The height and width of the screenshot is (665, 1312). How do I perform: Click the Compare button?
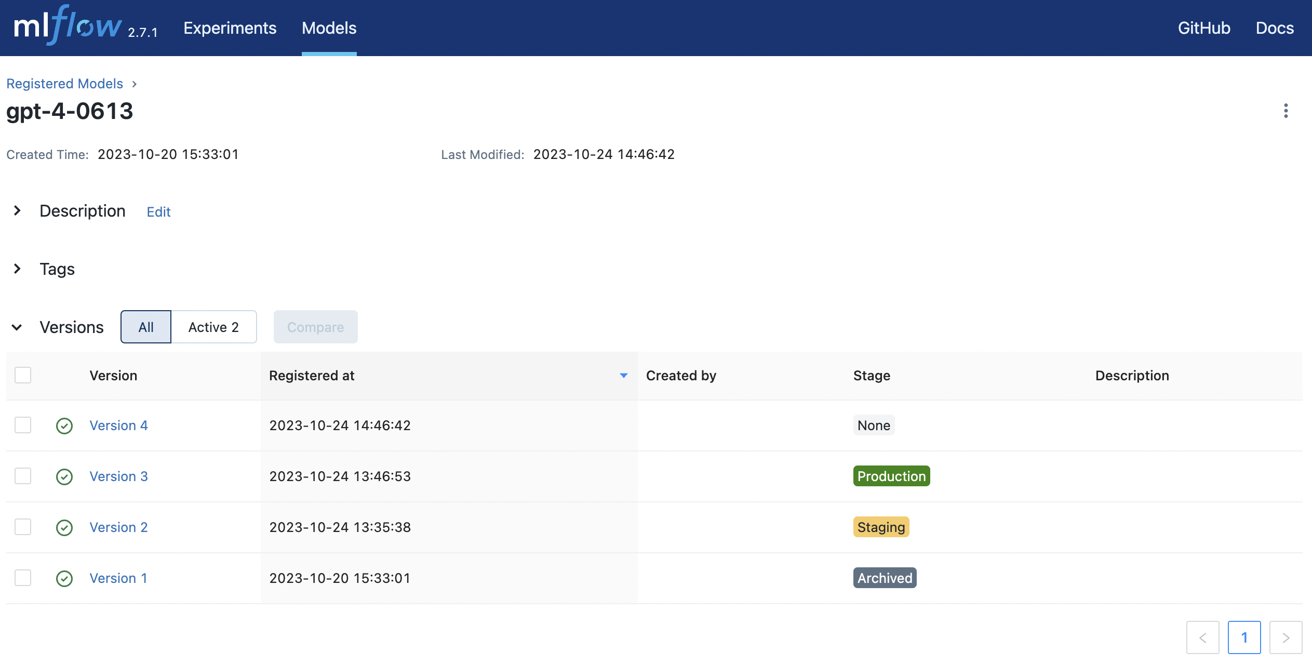tap(316, 327)
